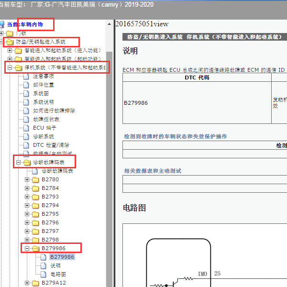The image size is (287, 287).
Task: Collapse the 防盗/无钥匙进入系统 folder
Action: point(1,42)
